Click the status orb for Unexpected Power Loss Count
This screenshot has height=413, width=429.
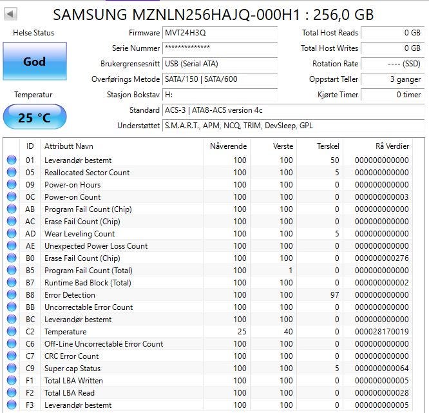[x=12, y=245]
